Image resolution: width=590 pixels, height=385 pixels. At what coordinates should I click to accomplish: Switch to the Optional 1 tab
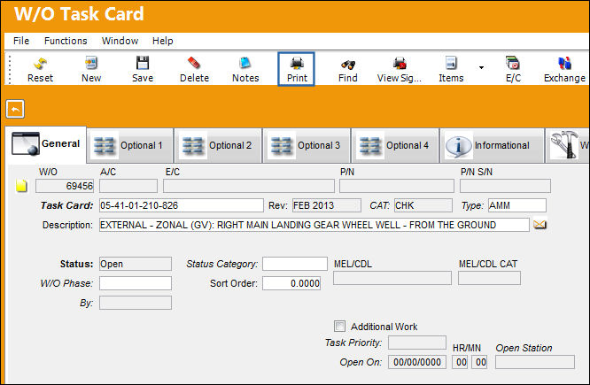pos(130,145)
